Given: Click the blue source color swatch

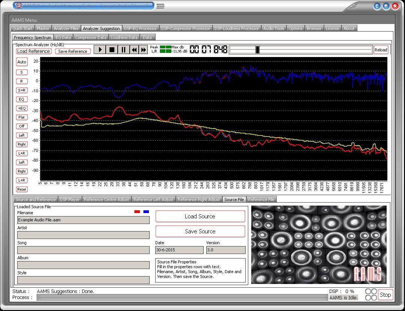Looking at the screenshot, I should pyautogui.click(x=146, y=212).
